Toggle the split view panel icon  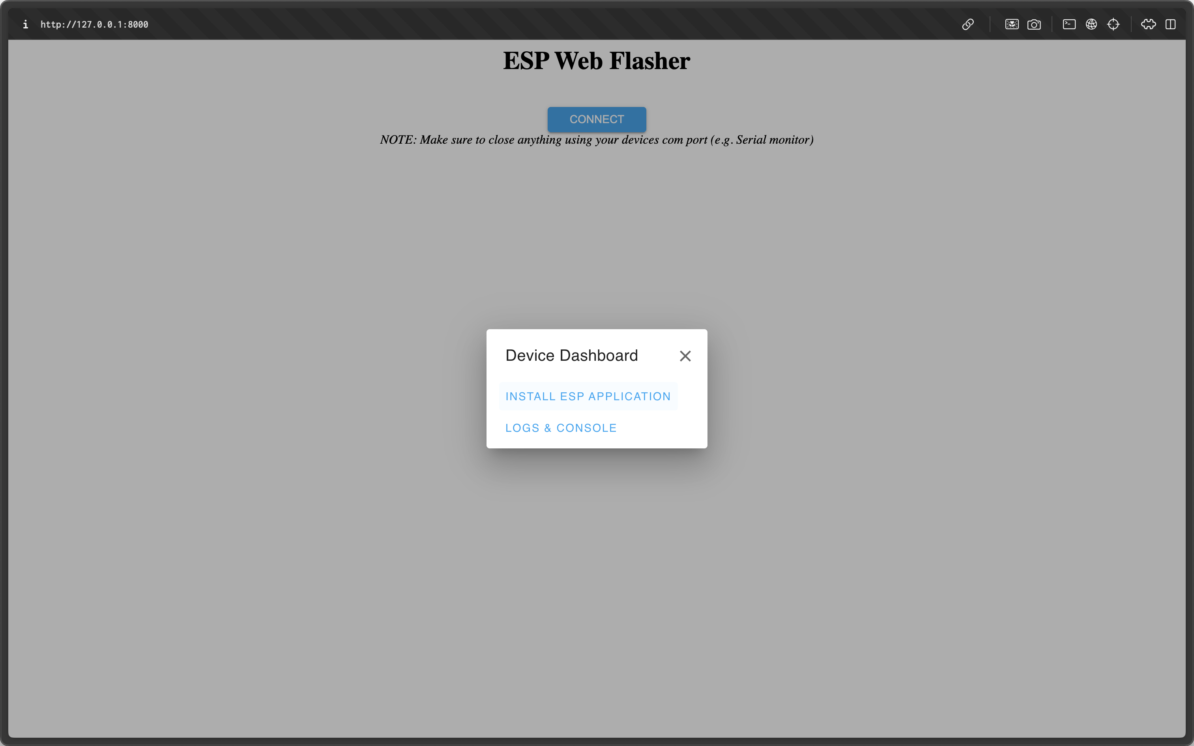(x=1170, y=24)
